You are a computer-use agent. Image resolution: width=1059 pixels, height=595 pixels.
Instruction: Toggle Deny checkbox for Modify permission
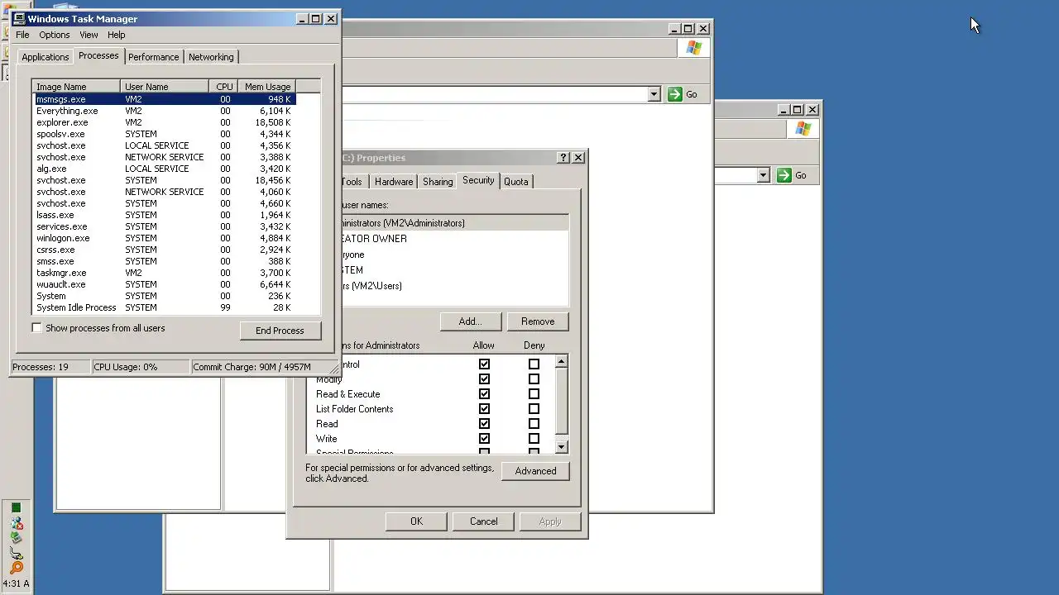point(534,379)
